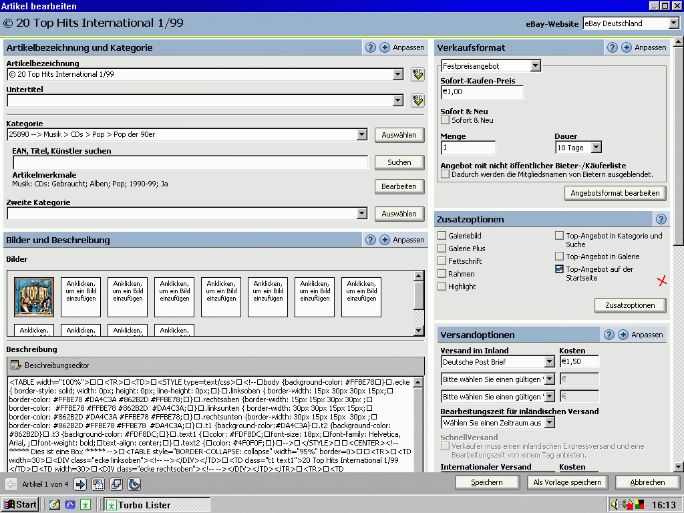Click the down arrow of the Bilder scrollbar

[x=418, y=331]
